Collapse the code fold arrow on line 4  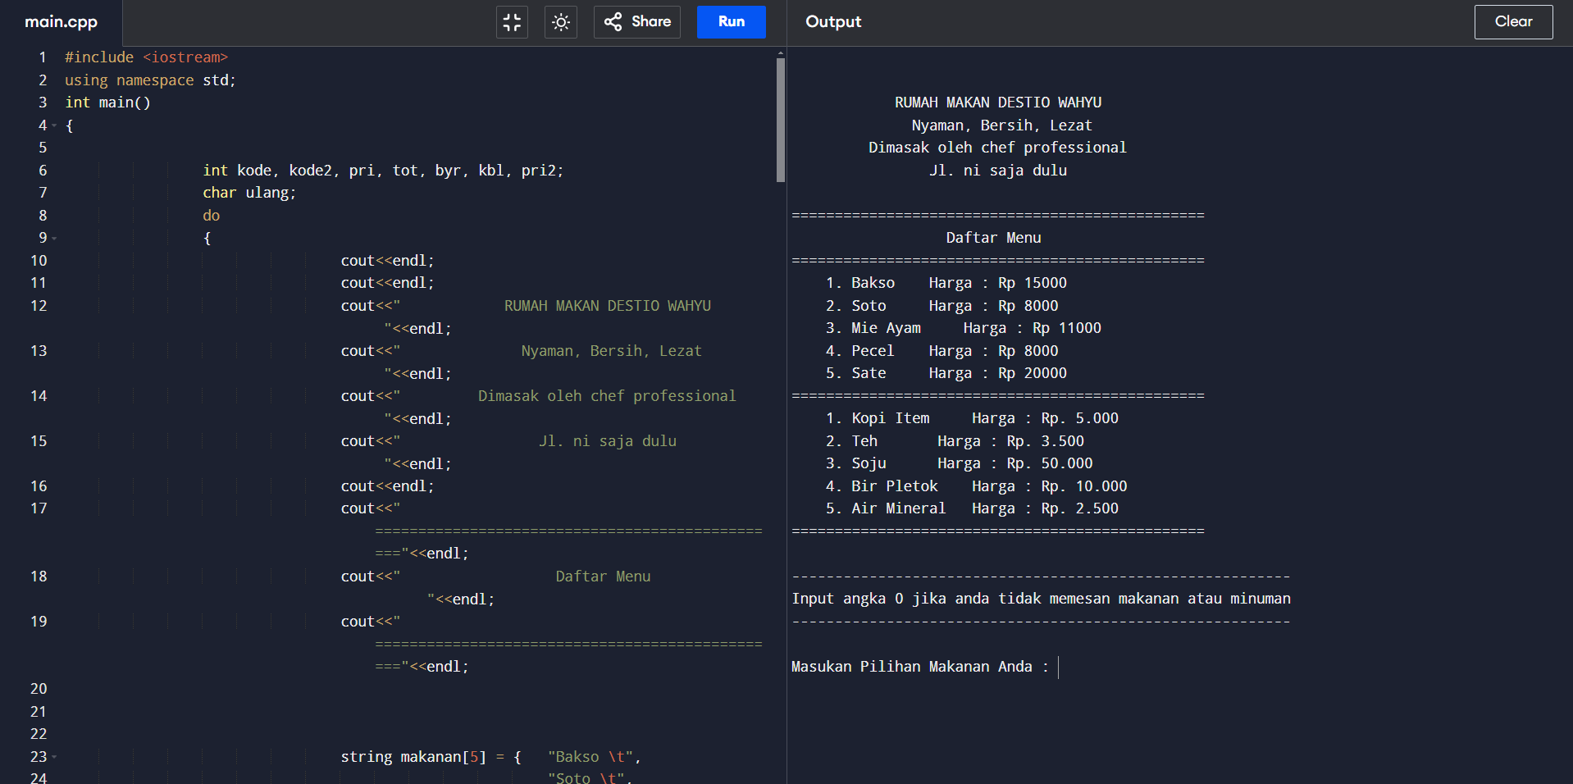point(54,125)
